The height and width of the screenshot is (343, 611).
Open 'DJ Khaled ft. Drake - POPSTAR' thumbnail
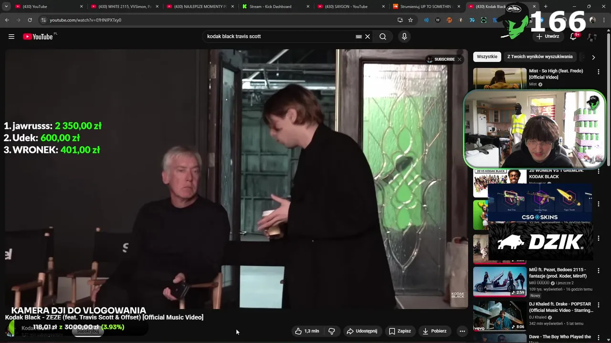pos(500,316)
